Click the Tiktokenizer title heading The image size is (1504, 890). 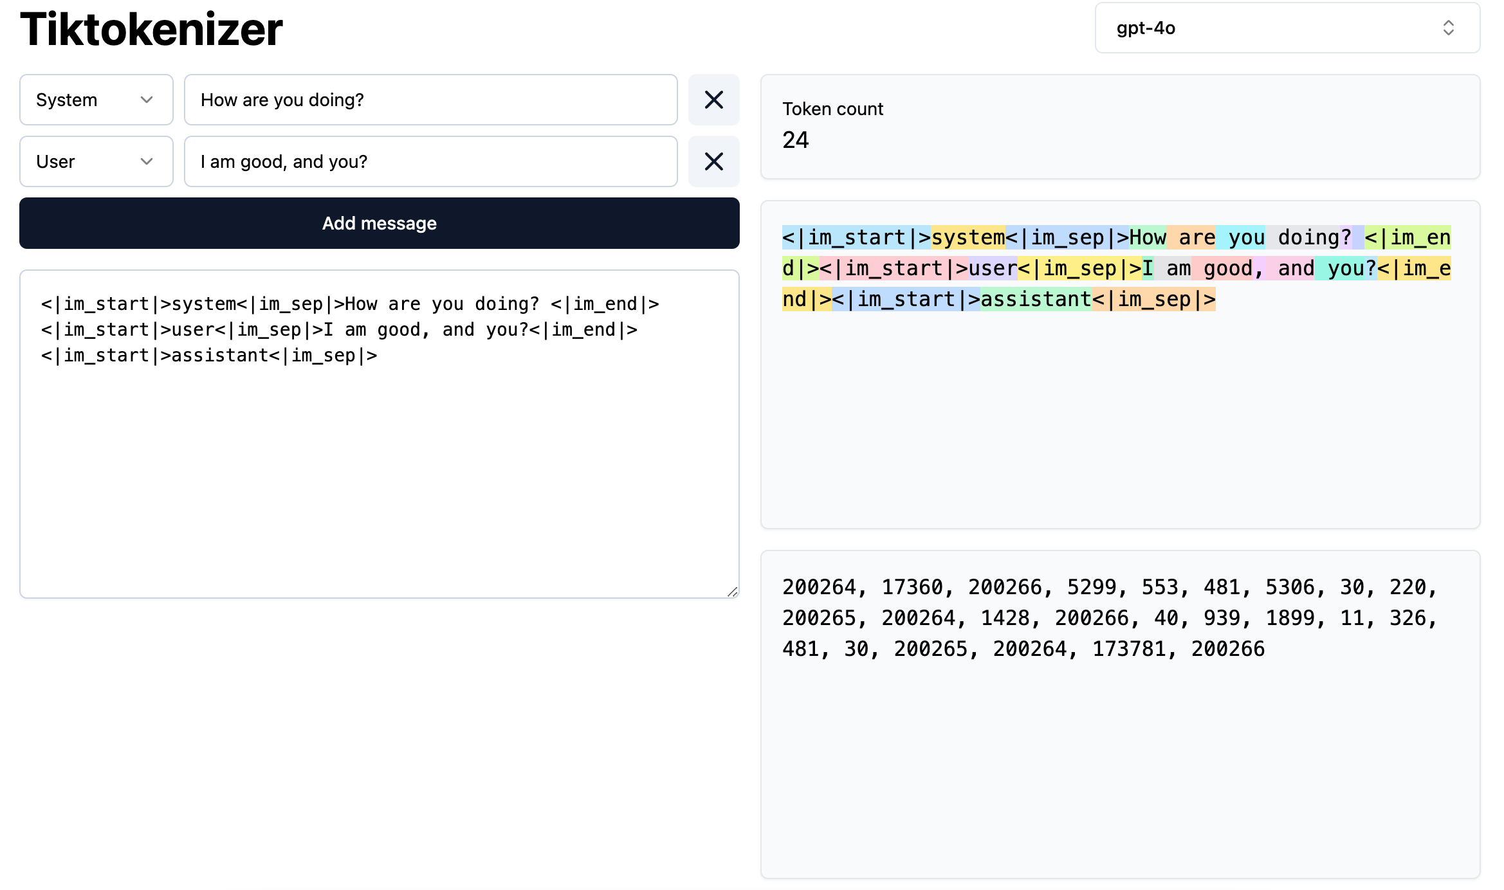coord(152,29)
